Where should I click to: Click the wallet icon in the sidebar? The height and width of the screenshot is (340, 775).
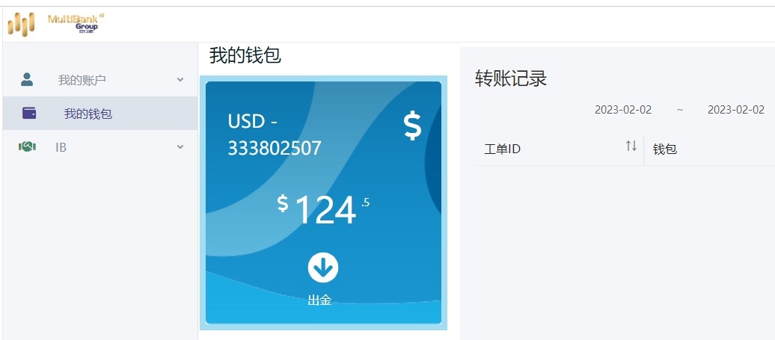pos(29,113)
